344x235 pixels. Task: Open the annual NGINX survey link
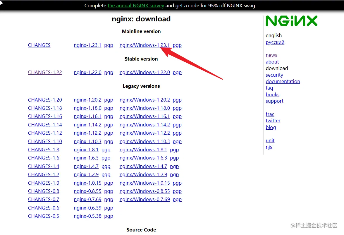[136, 6]
